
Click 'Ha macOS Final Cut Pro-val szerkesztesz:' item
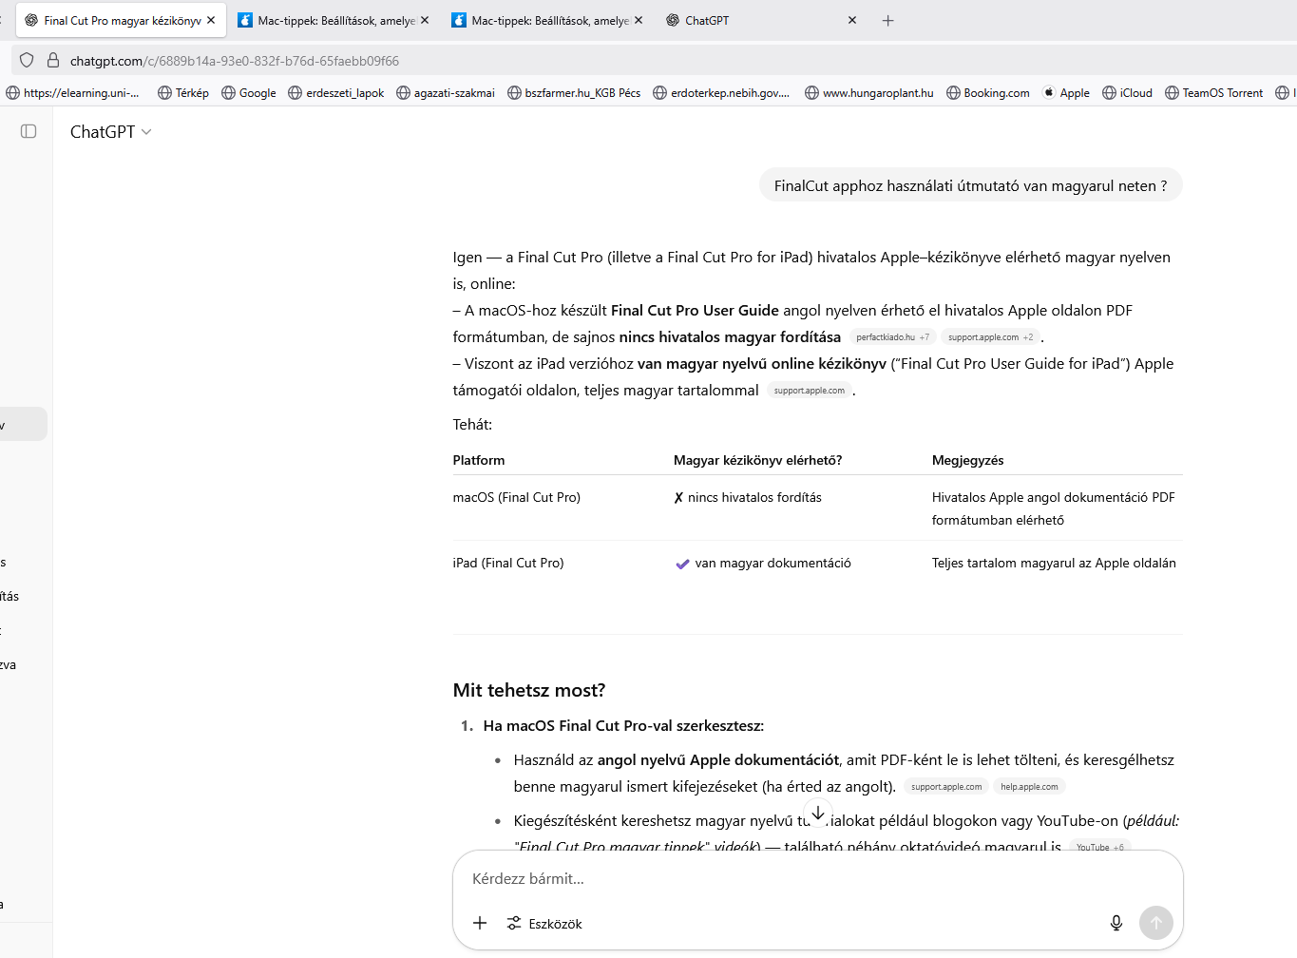(x=623, y=725)
